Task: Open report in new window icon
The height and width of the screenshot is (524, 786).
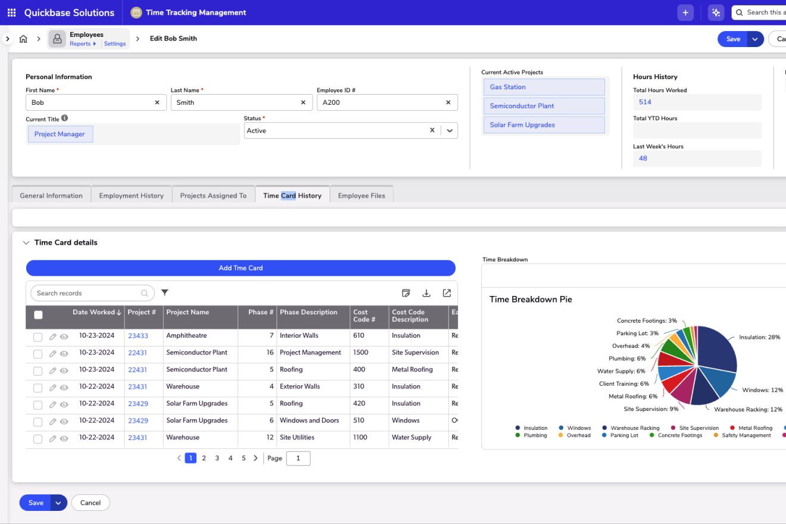Action: coord(447,293)
